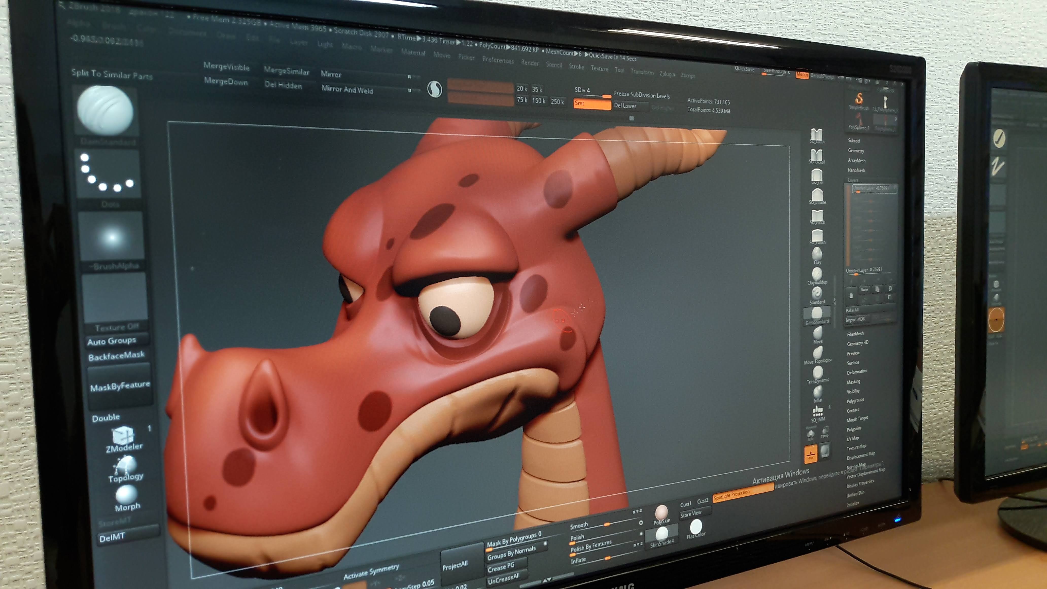Select the Standard brush

[x=817, y=296]
